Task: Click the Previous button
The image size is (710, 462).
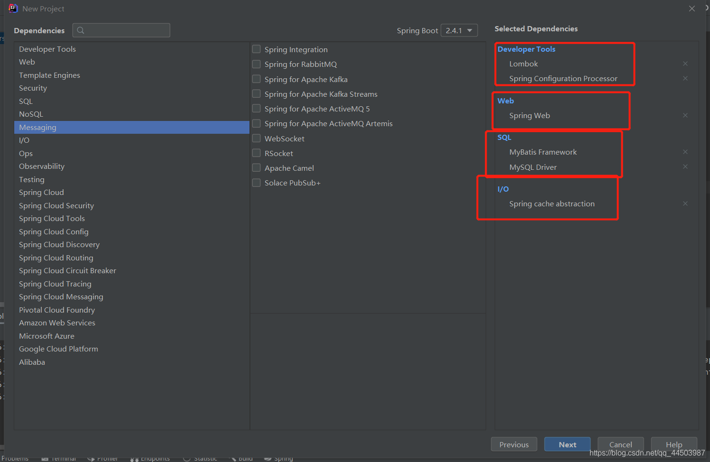Action: pyautogui.click(x=514, y=444)
